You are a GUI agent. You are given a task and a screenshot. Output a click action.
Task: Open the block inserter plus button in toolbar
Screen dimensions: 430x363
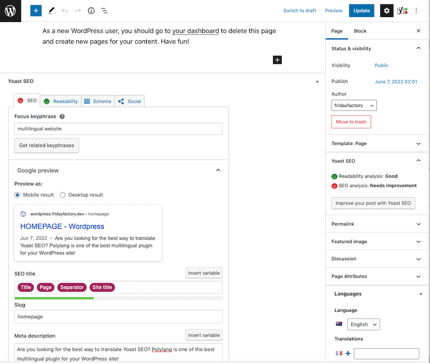click(36, 11)
